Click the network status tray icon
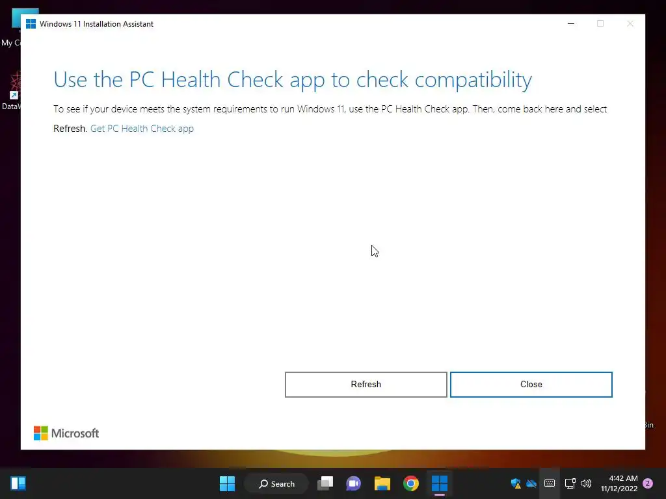The width and height of the screenshot is (666, 499). (570, 483)
